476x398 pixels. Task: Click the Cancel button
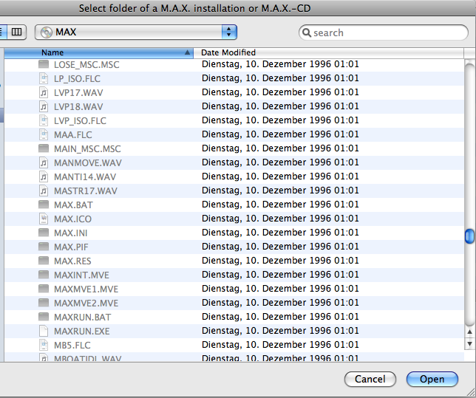click(370, 380)
